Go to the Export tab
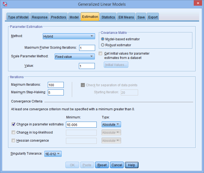204x173 pixels. pyautogui.click(x=153, y=17)
